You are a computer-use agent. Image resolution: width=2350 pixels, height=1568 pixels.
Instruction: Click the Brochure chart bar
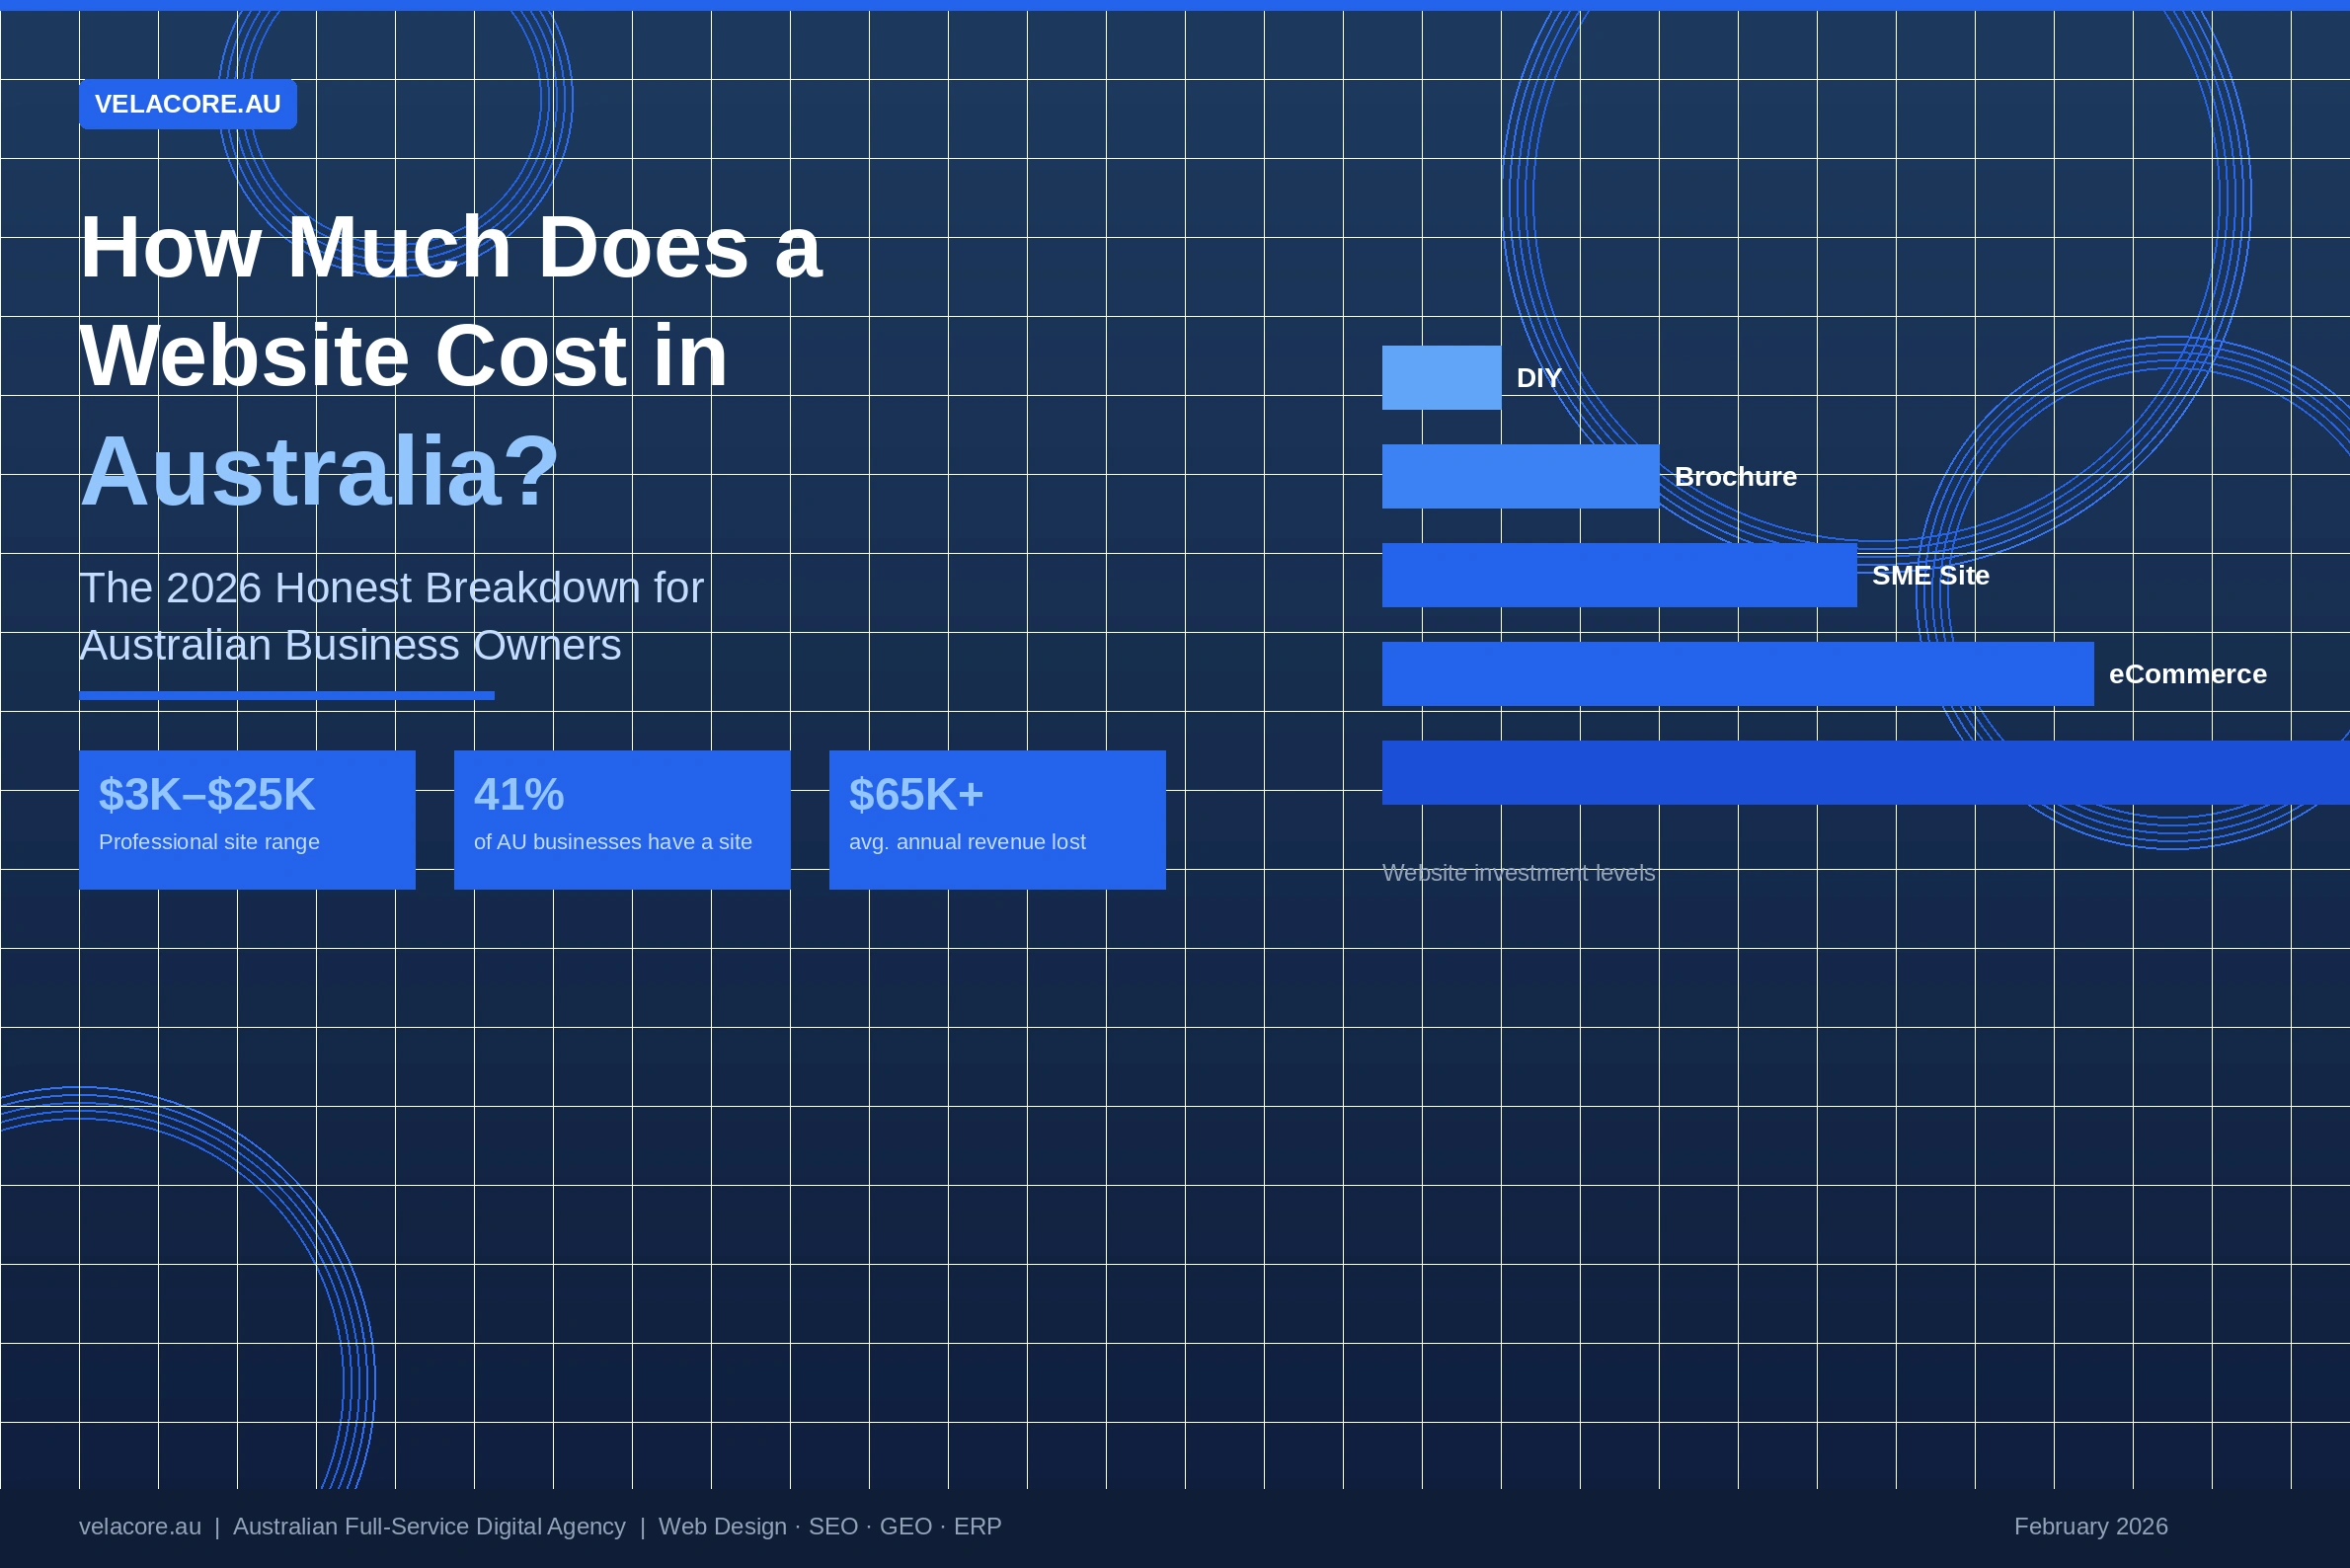pyautogui.click(x=1520, y=477)
